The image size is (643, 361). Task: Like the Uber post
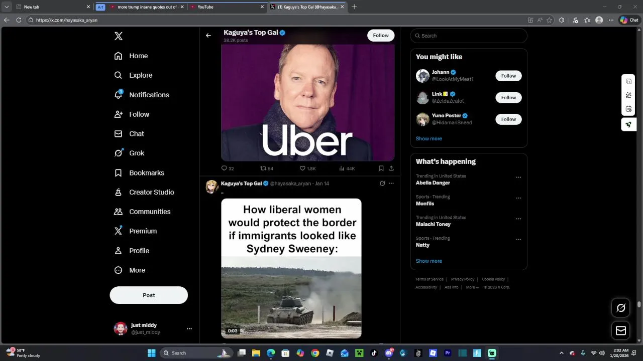point(302,168)
